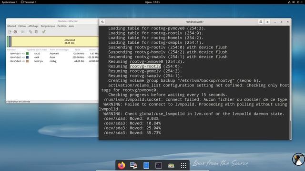Image resolution: width=305 pixels, height=171 pixels.
Task: Click the terminal vertical scrollbar
Action: pyautogui.click(x=290, y=130)
